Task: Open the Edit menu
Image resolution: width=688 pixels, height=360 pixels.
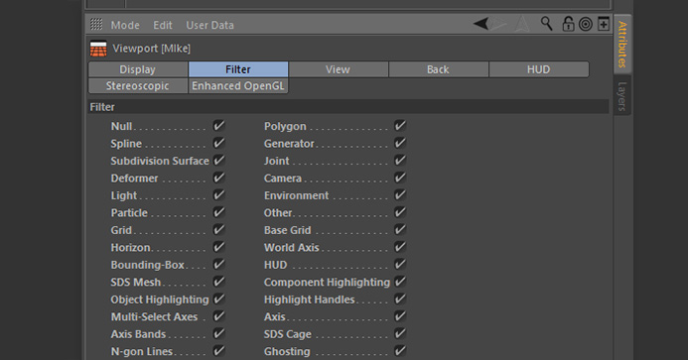Action: click(x=163, y=25)
